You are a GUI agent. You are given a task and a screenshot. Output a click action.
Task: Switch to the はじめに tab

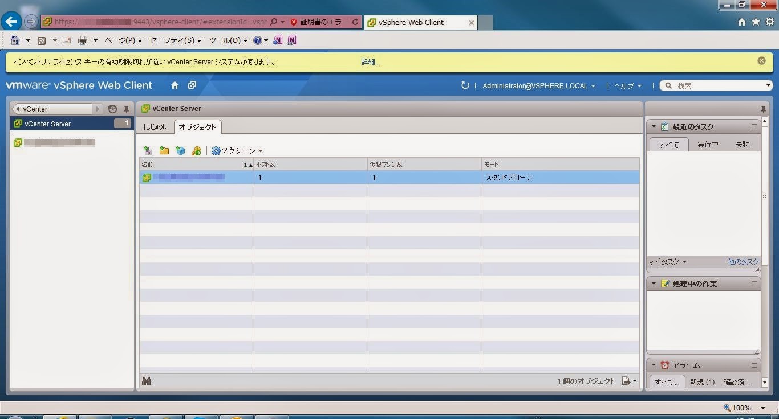pos(156,127)
